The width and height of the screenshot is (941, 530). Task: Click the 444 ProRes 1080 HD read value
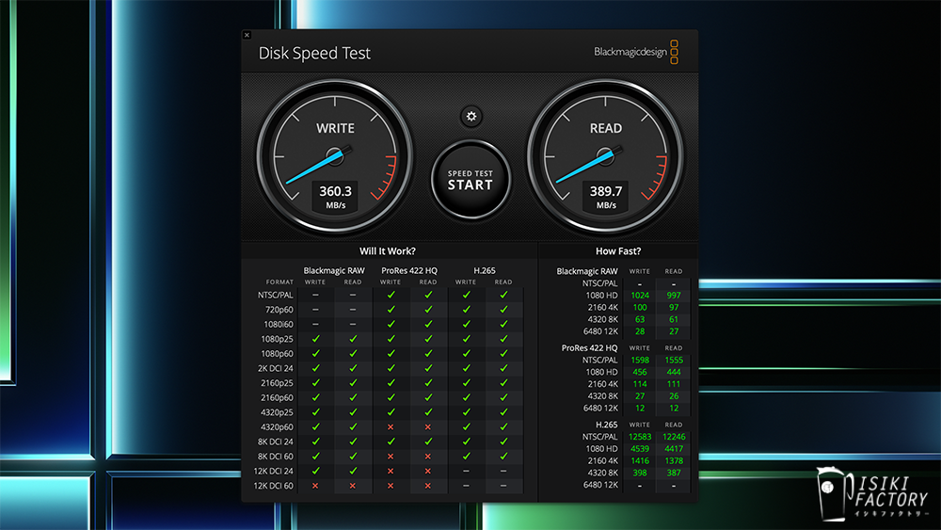tap(674, 372)
